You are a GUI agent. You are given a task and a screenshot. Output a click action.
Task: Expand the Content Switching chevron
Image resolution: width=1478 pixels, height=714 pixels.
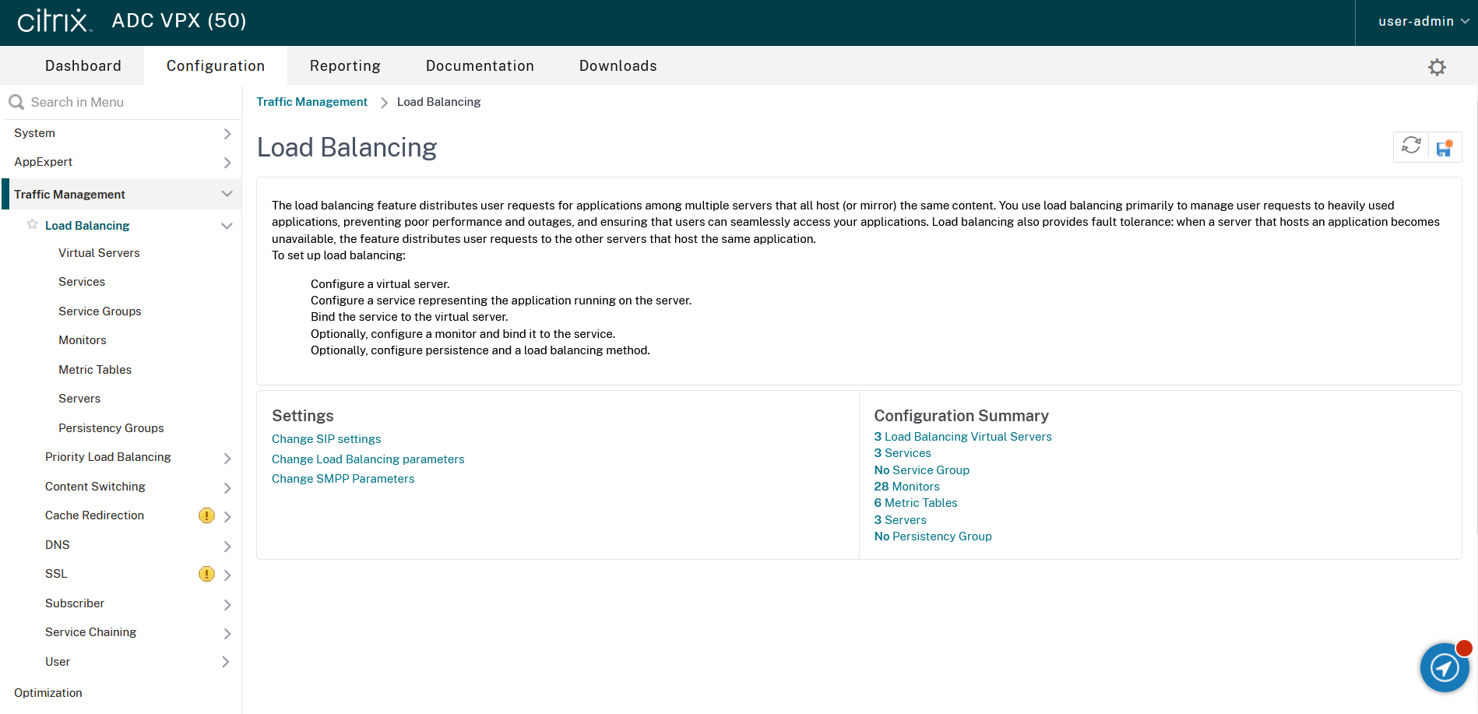tap(227, 487)
